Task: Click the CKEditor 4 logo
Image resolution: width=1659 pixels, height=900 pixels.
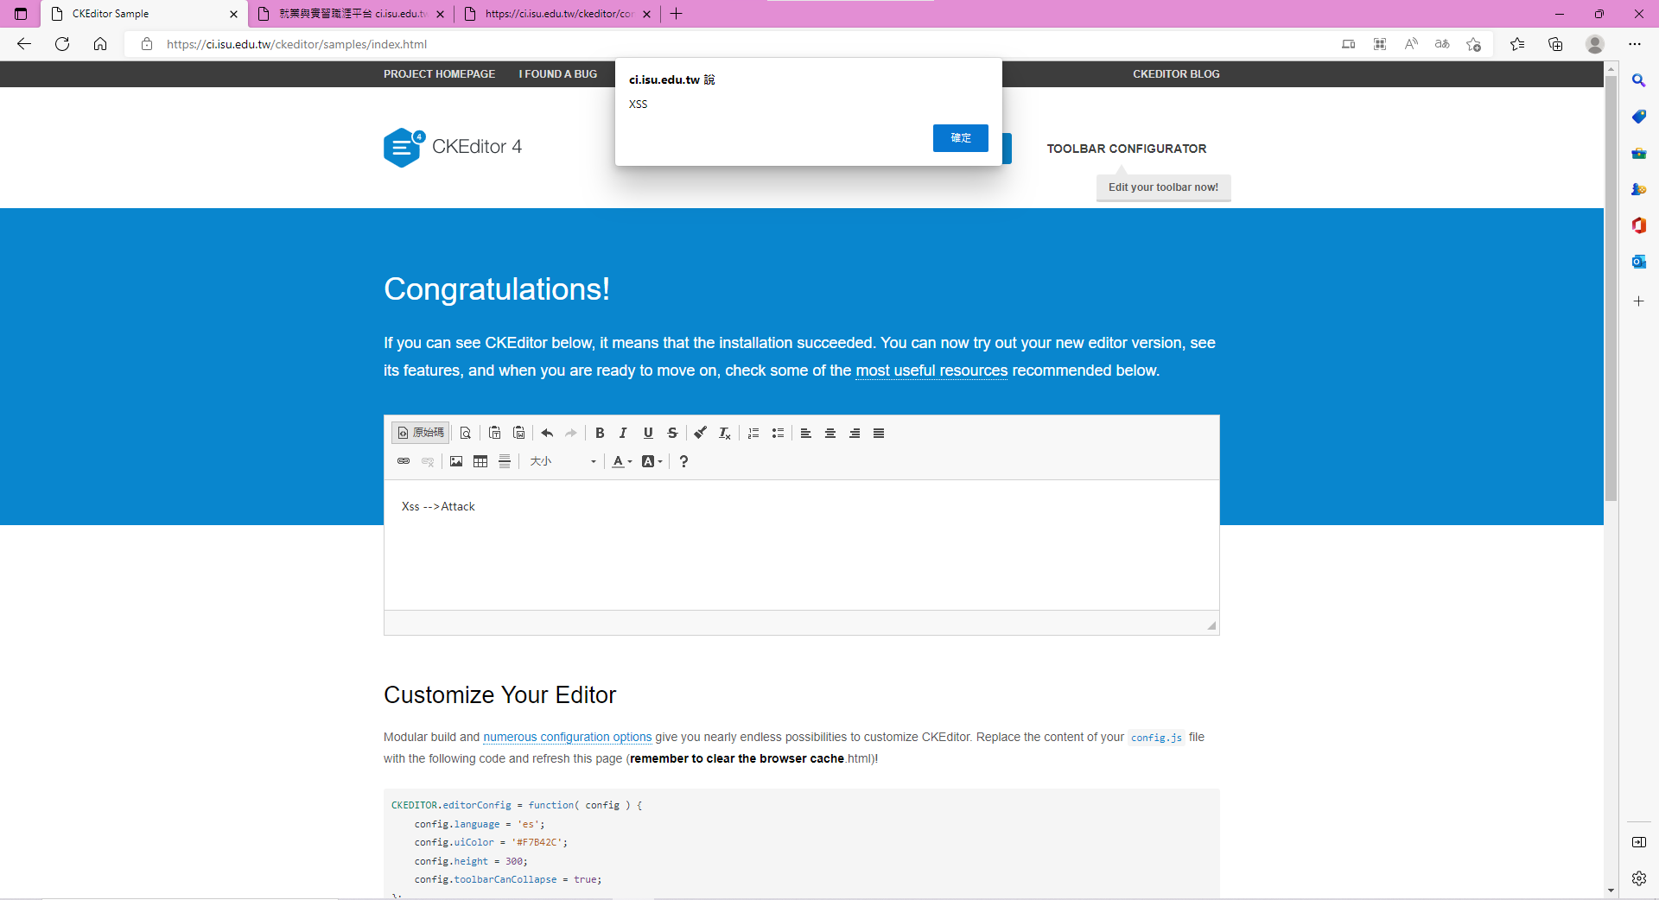Action: click(x=453, y=148)
